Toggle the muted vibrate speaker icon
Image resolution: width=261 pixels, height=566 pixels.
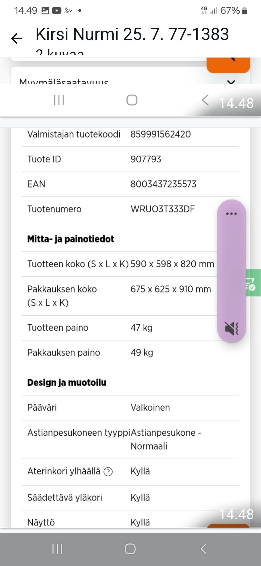232,328
